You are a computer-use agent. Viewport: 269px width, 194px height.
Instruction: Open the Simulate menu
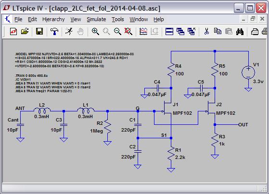(x=96, y=19)
